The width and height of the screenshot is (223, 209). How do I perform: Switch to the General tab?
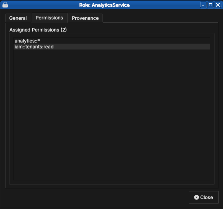tap(18, 18)
